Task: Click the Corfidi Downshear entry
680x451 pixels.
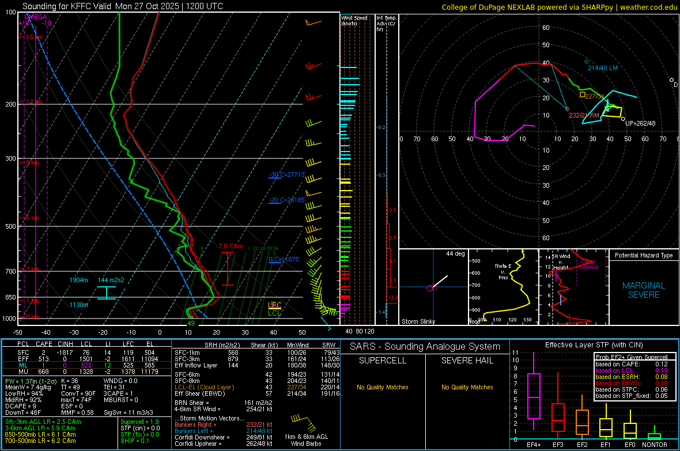Action: 224,437
